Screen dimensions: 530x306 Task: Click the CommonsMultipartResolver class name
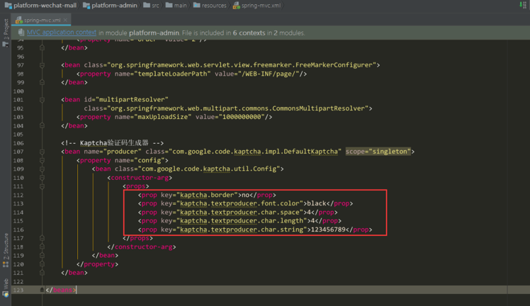tap(318, 108)
